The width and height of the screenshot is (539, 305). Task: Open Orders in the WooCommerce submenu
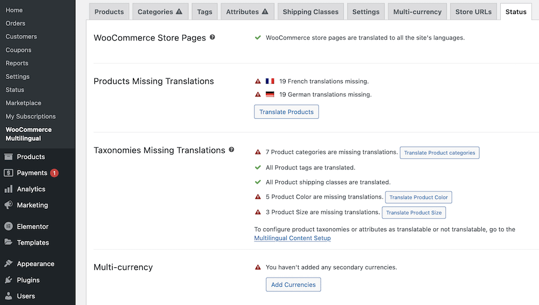pyautogui.click(x=16, y=24)
